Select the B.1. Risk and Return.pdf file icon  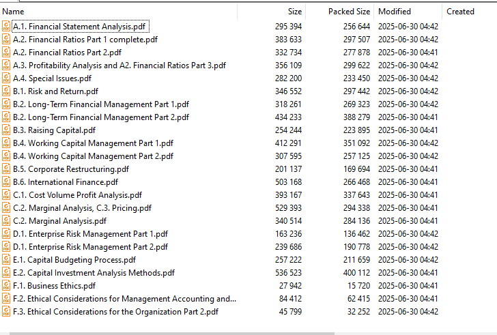6,91
